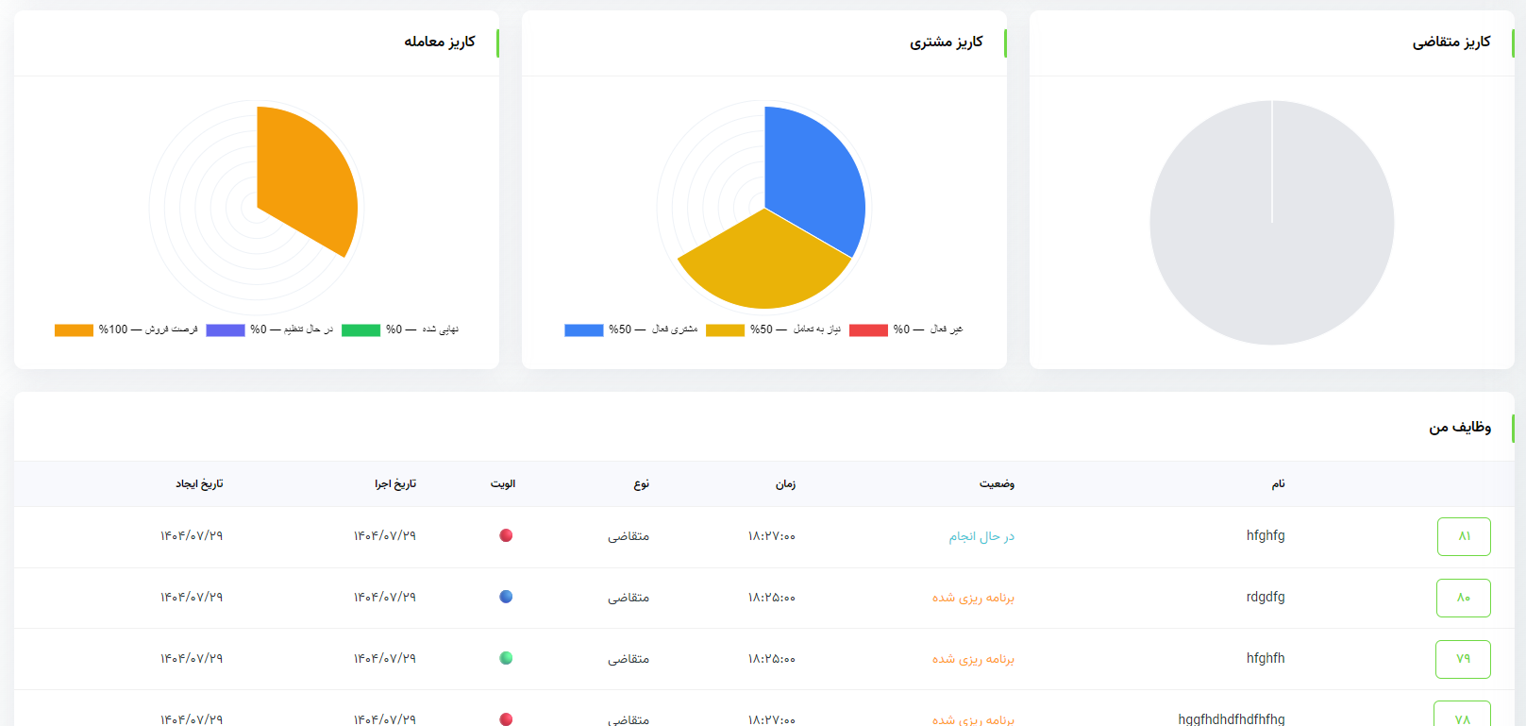1526x726 pixels.
Task: Open task number ۸۱
Action: [x=1464, y=536]
